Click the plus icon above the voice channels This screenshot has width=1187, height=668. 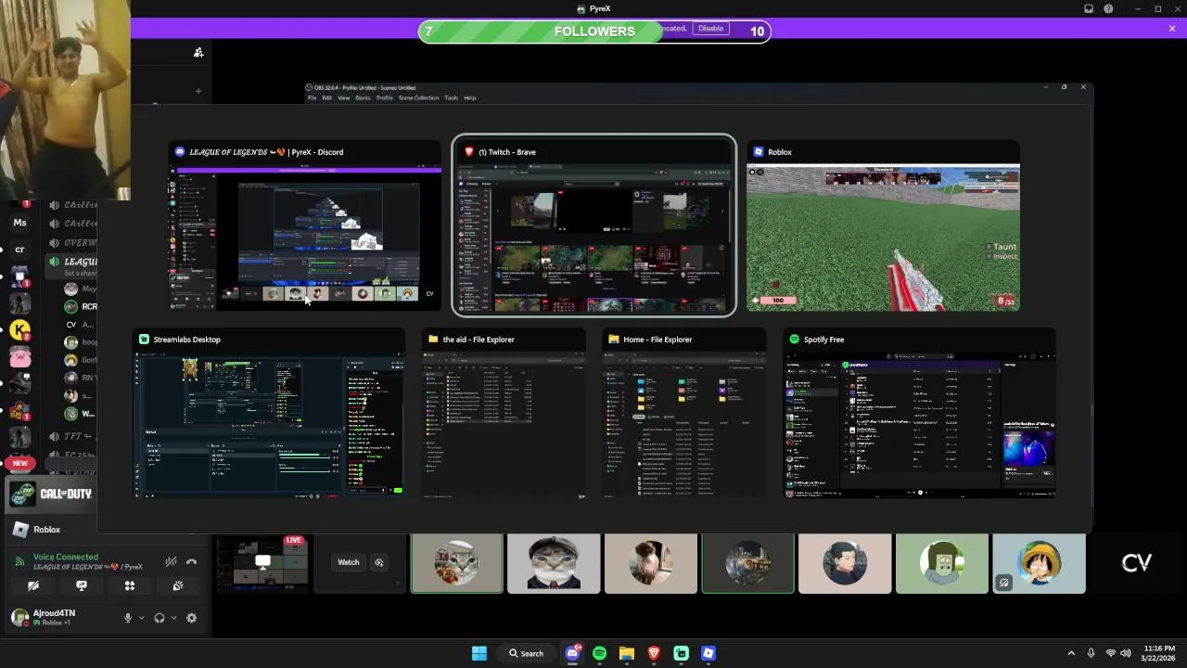click(x=198, y=91)
